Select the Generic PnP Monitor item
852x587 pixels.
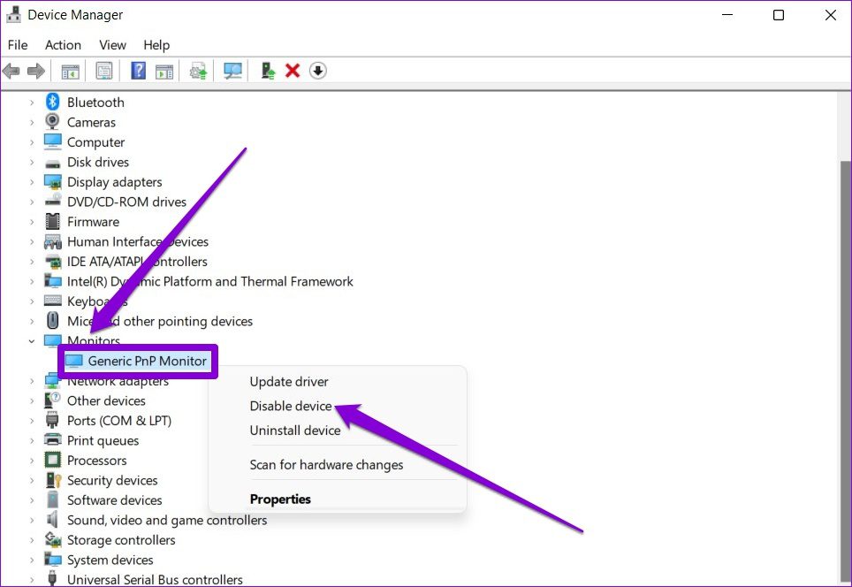click(147, 361)
